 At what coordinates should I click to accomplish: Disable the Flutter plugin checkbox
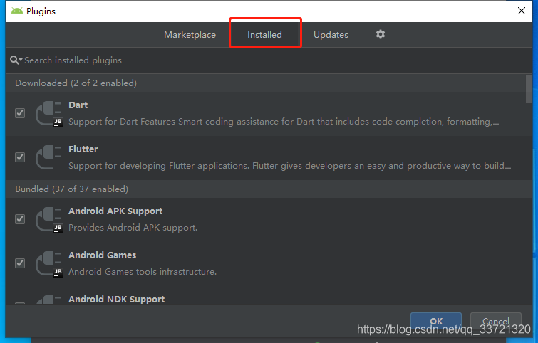20,157
